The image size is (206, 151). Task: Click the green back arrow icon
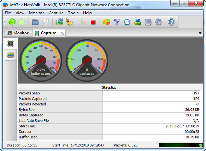coord(12,22)
